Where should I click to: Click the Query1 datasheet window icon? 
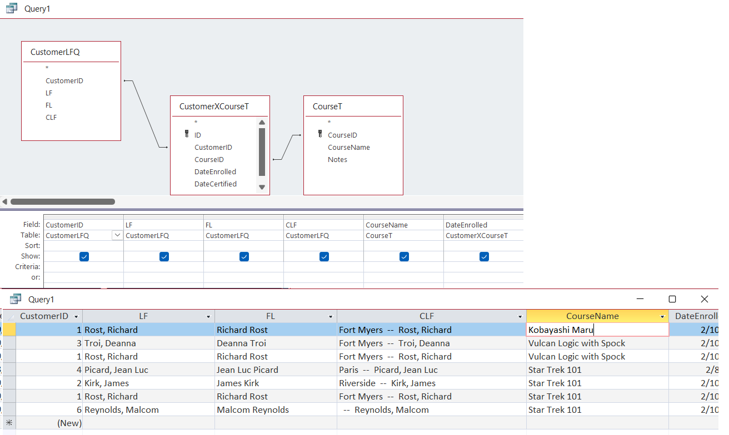[x=15, y=299]
